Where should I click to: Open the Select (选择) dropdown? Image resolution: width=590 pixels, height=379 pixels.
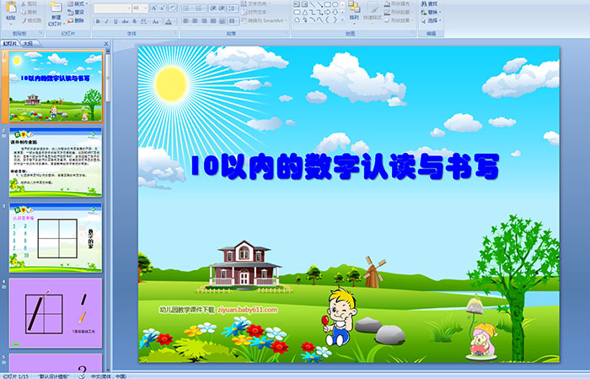[x=432, y=20]
